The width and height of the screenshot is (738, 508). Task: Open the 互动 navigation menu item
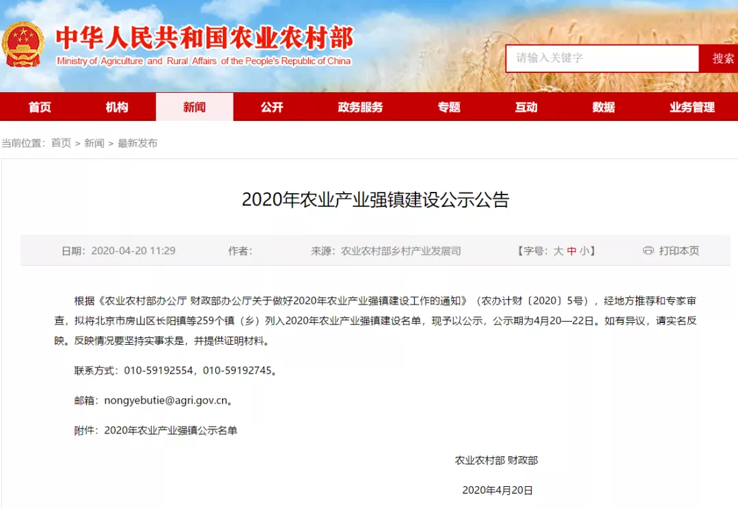pos(526,107)
